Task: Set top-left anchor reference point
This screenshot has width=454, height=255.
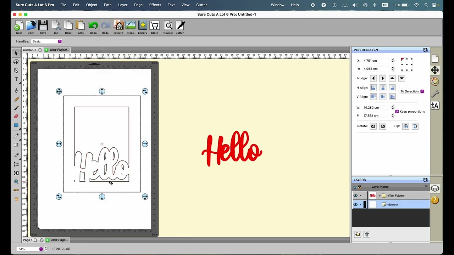Action: tap(403, 59)
